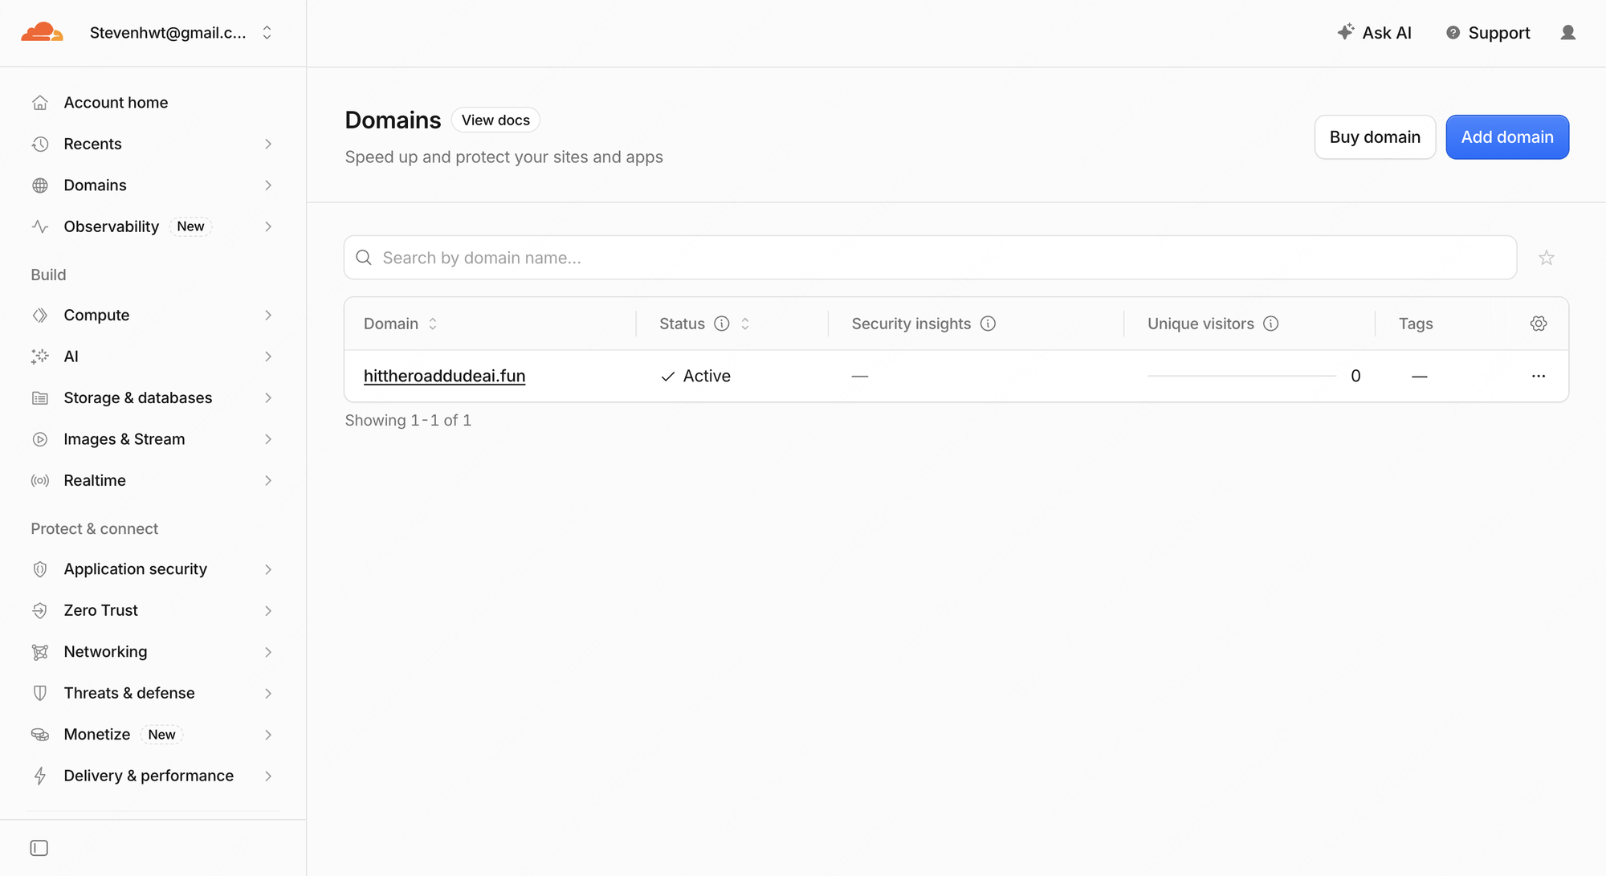Click the Realtime broadcast icon

click(40, 481)
